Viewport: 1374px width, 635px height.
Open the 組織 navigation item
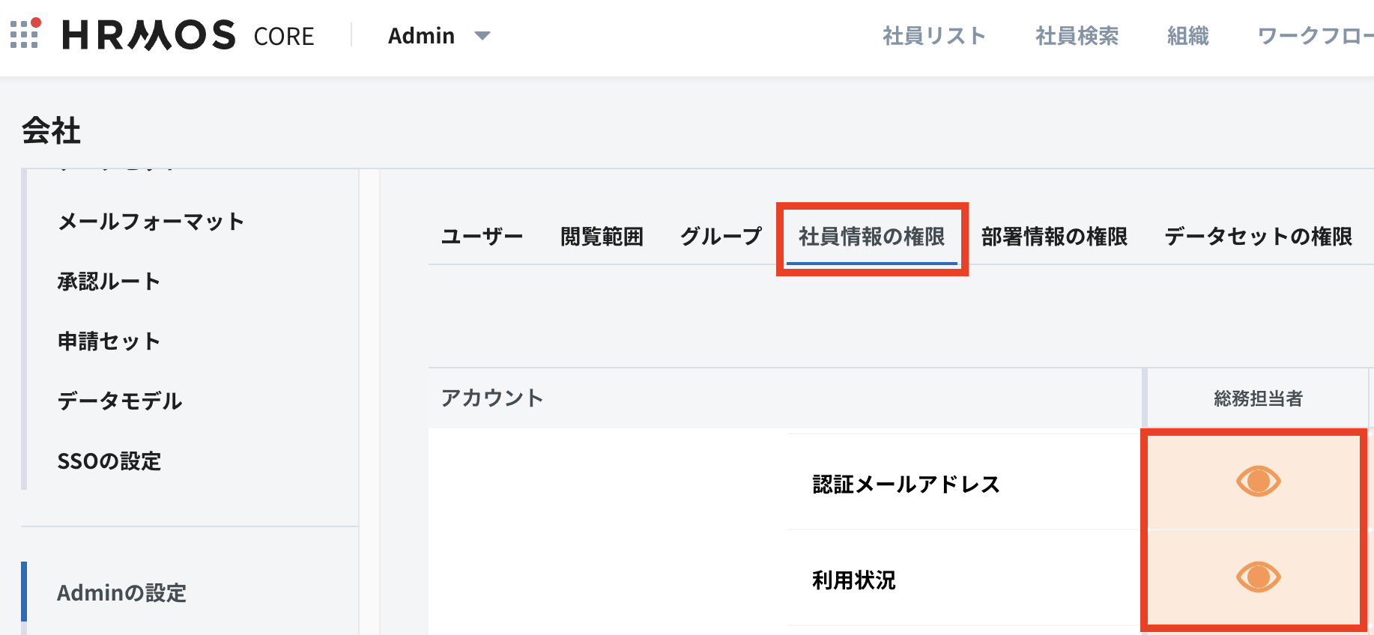[1187, 36]
